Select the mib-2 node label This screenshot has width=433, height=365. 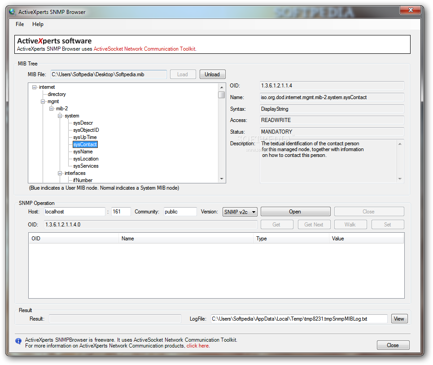click(x=62, y=109)
